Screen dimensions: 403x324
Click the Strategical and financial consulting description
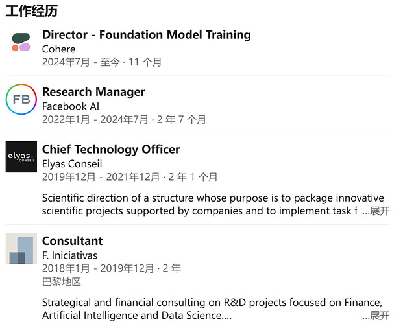coord(212,309)
